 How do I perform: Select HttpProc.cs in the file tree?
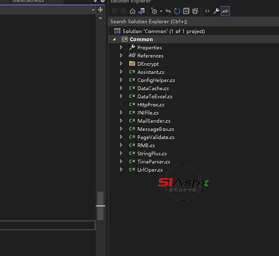(151, 104)
